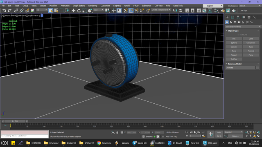
Task: Click the Play Animation button
Action: click(x=195, y=132)
